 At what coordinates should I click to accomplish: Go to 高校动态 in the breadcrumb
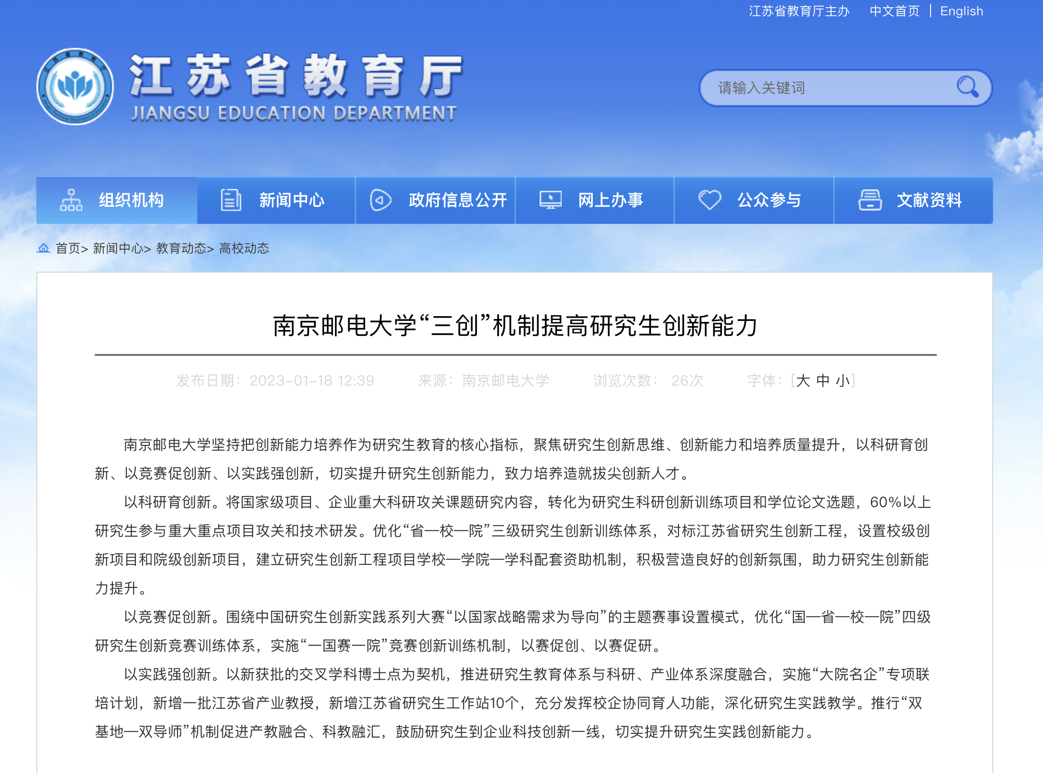[x=244, y=248]
